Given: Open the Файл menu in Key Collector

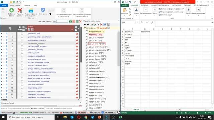Looking at the screenshot, I should (x=4, y=5).
